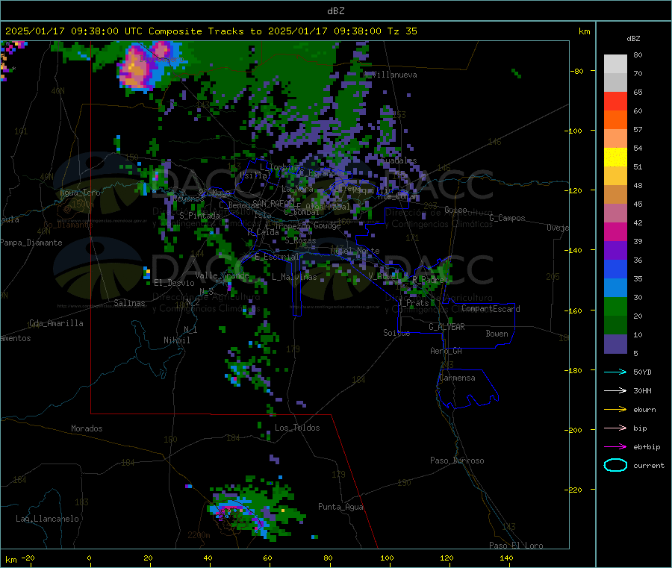Click the composite tracks timestamp header text
672x568 pixels.
pos(211,31)
